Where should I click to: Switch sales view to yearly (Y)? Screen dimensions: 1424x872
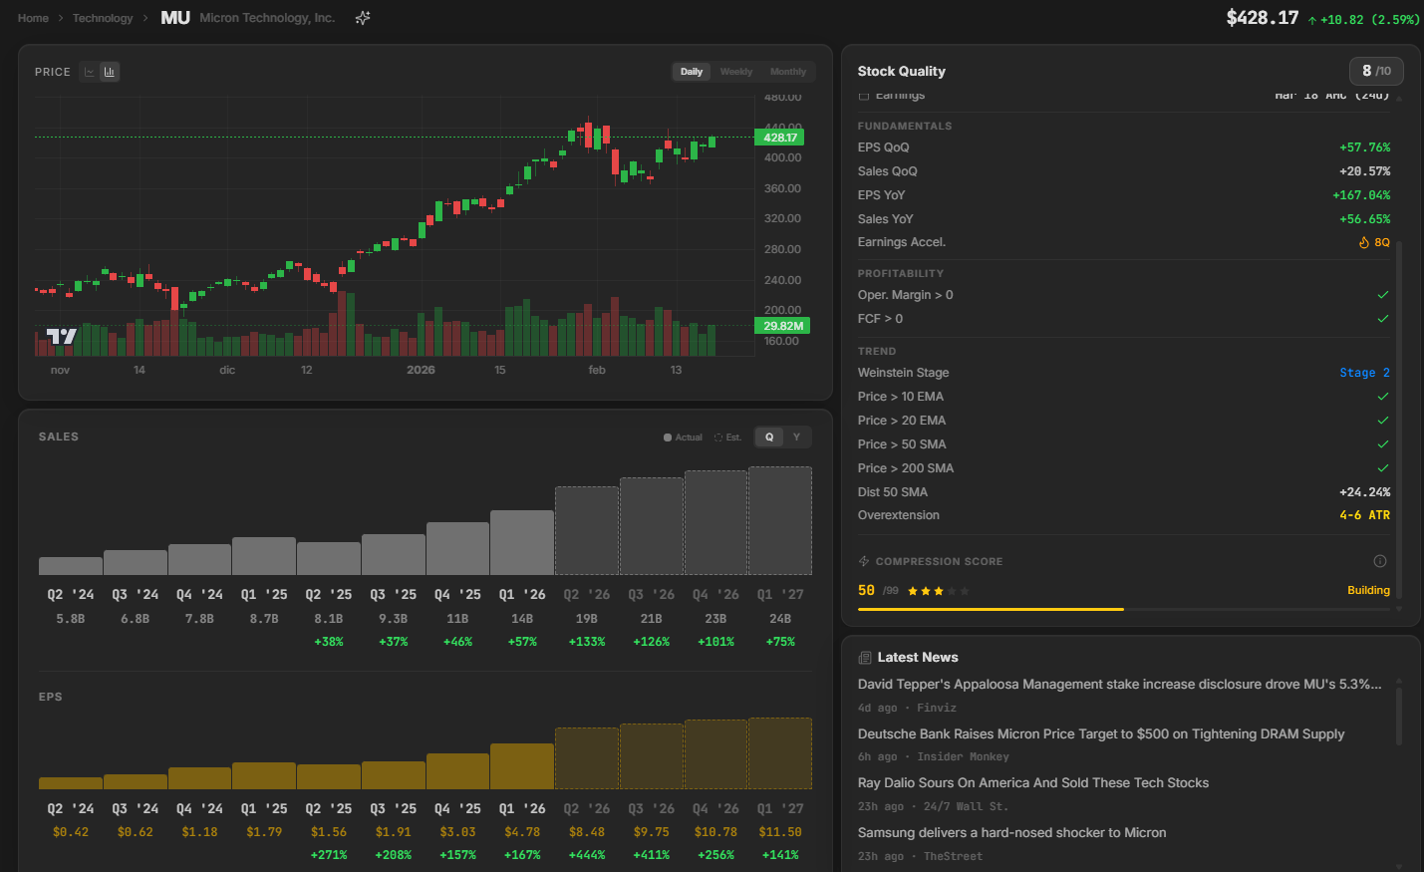coord(796,437)
